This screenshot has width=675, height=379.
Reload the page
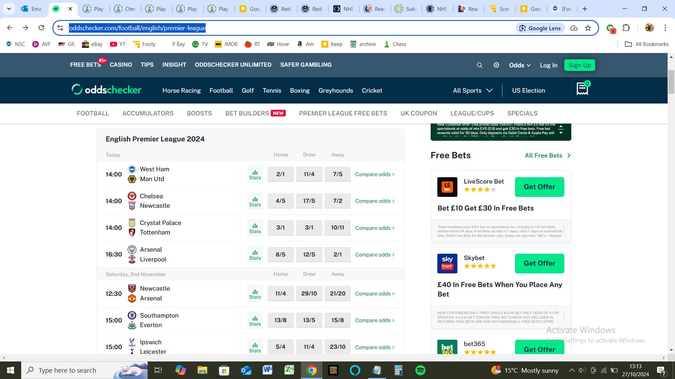[41, 28]
